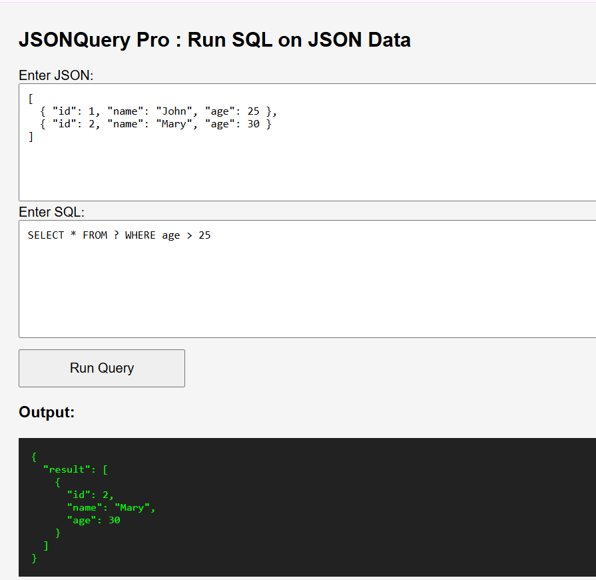Click the name Mary line in output
Image resolution: width=596 pixels, height=580 pixels.
pyautogui.click(x=107, y=507)
